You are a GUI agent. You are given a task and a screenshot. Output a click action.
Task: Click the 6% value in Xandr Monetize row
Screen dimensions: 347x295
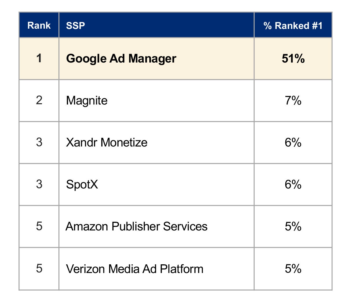[x=293, y=142]
